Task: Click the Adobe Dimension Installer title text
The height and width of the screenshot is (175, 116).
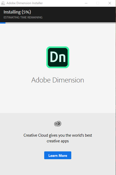Action: pos(25,3)
